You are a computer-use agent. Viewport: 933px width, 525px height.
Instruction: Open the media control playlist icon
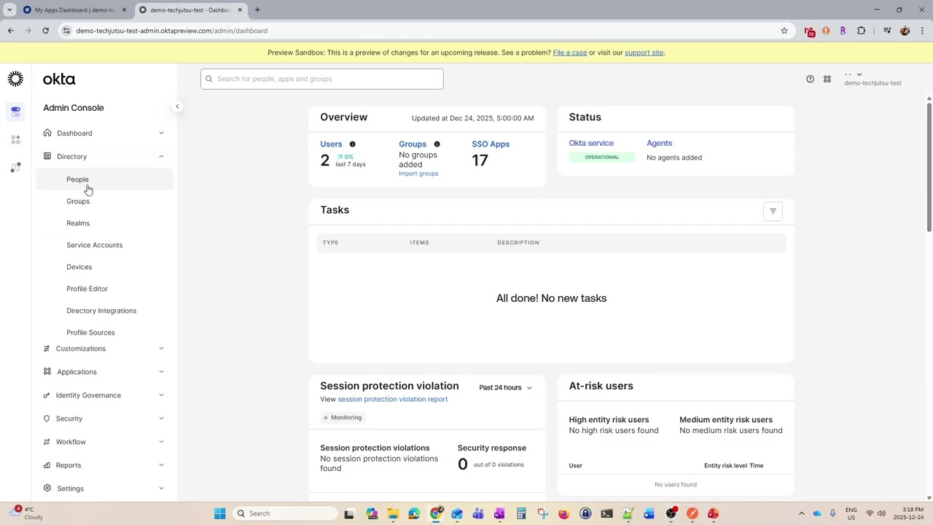click(887, 31)
